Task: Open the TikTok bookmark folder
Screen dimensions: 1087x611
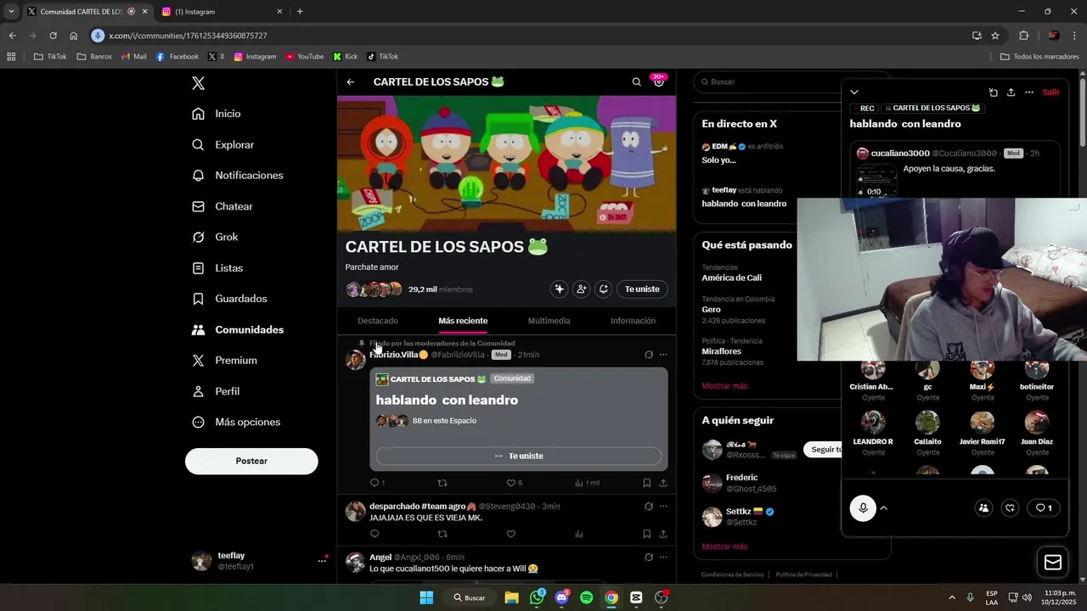Action: (50, 57)
